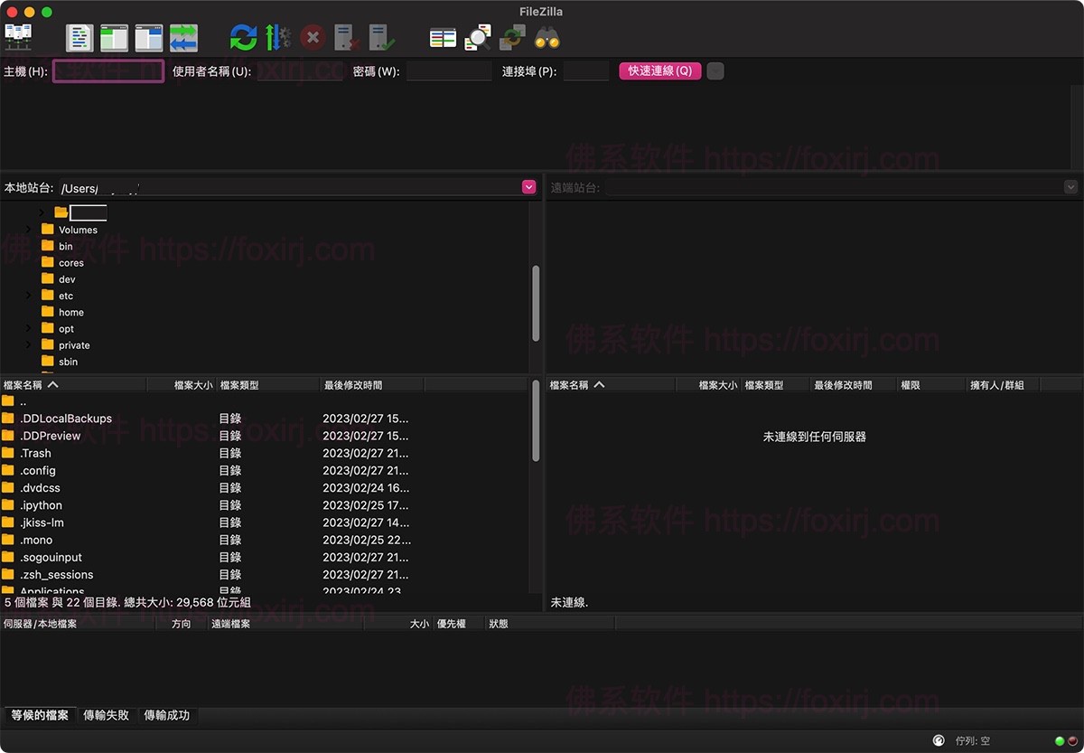Expand the Volumes folder in tree
1084x753 pixels.
coord(29,230)
